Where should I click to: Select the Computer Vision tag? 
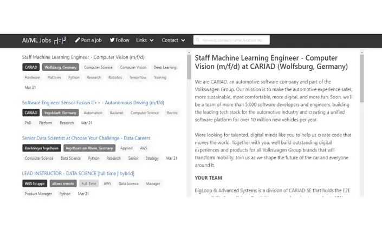pyautogui.click(x=133, y=68)
